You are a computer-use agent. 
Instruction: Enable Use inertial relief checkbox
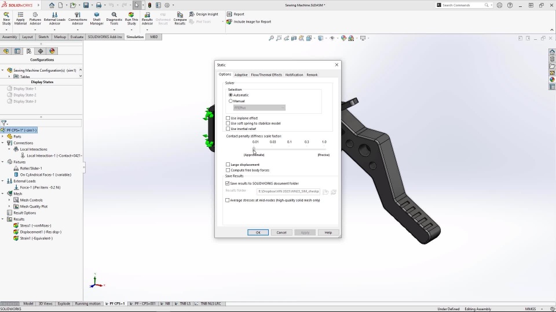coord(228,129)
